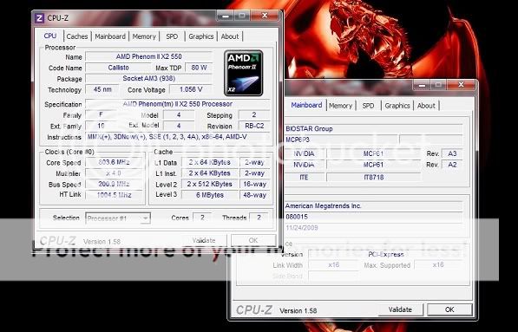Open the Mainboard tab in front window
This screenshot has width=518, height=332.
(110, 36)
